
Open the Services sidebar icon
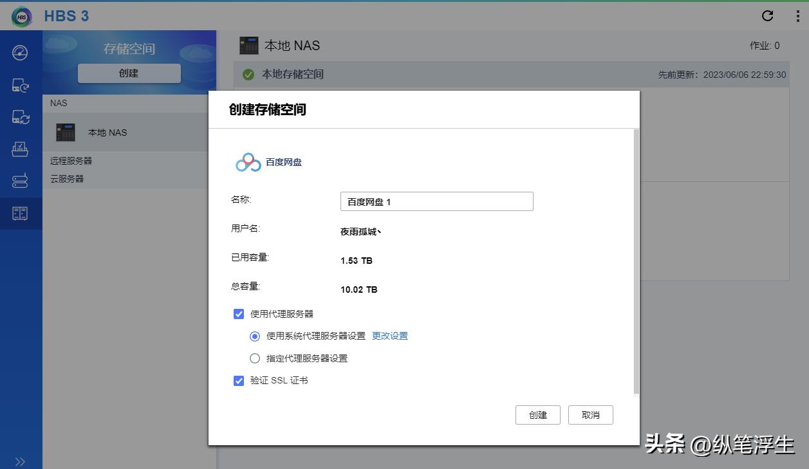click(20, 181)
